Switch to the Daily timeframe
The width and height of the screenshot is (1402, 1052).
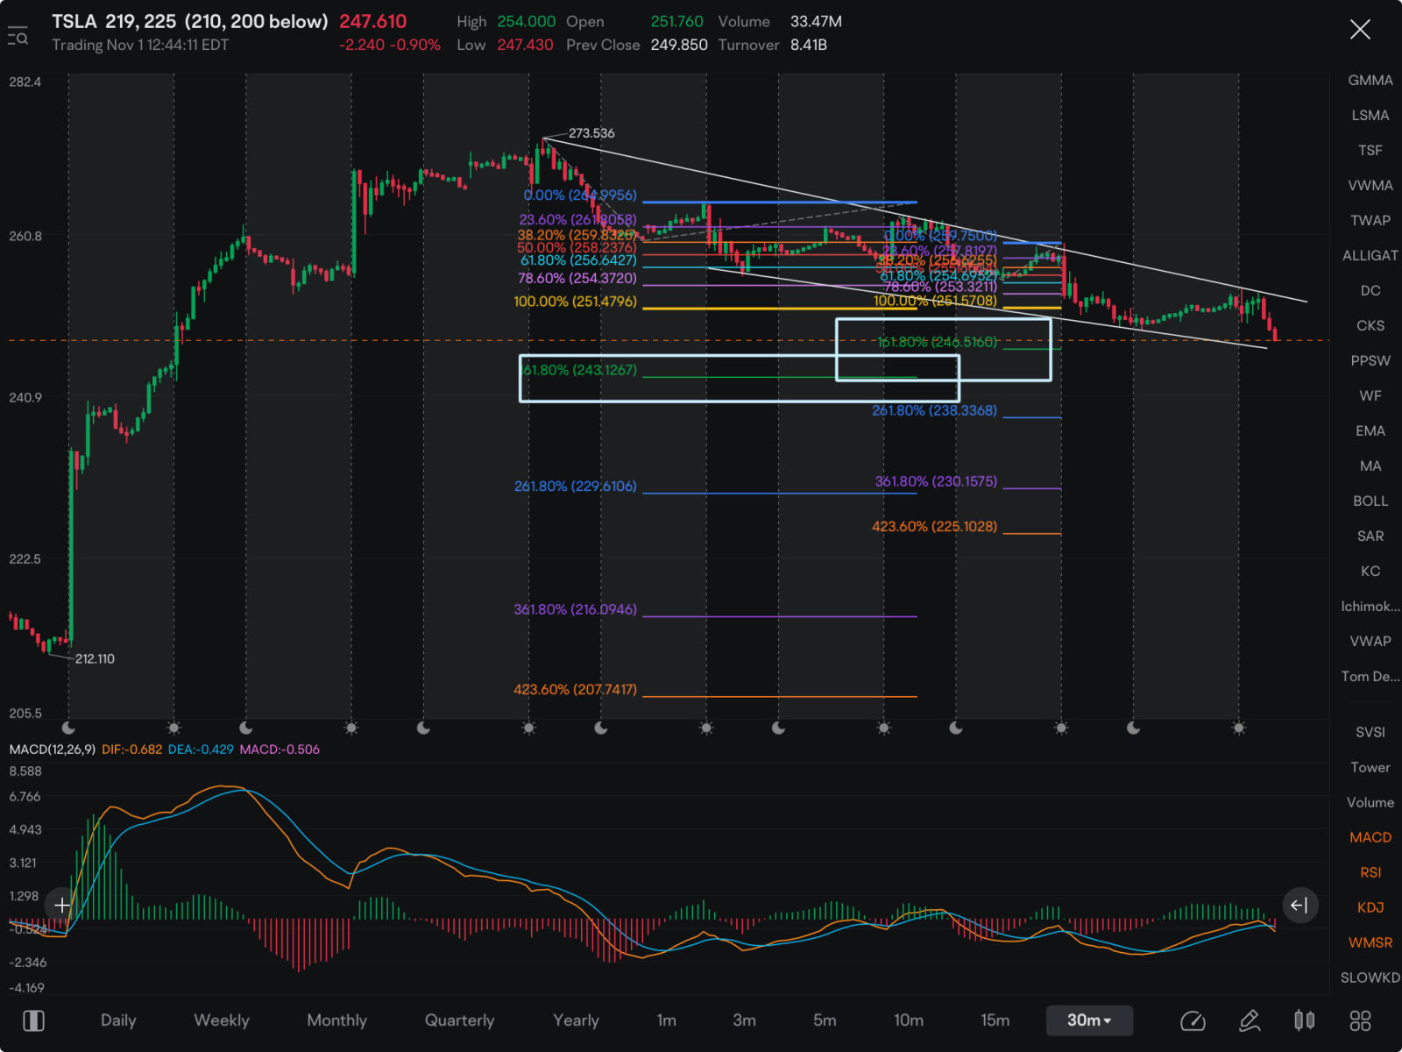tap(118, 1020)
